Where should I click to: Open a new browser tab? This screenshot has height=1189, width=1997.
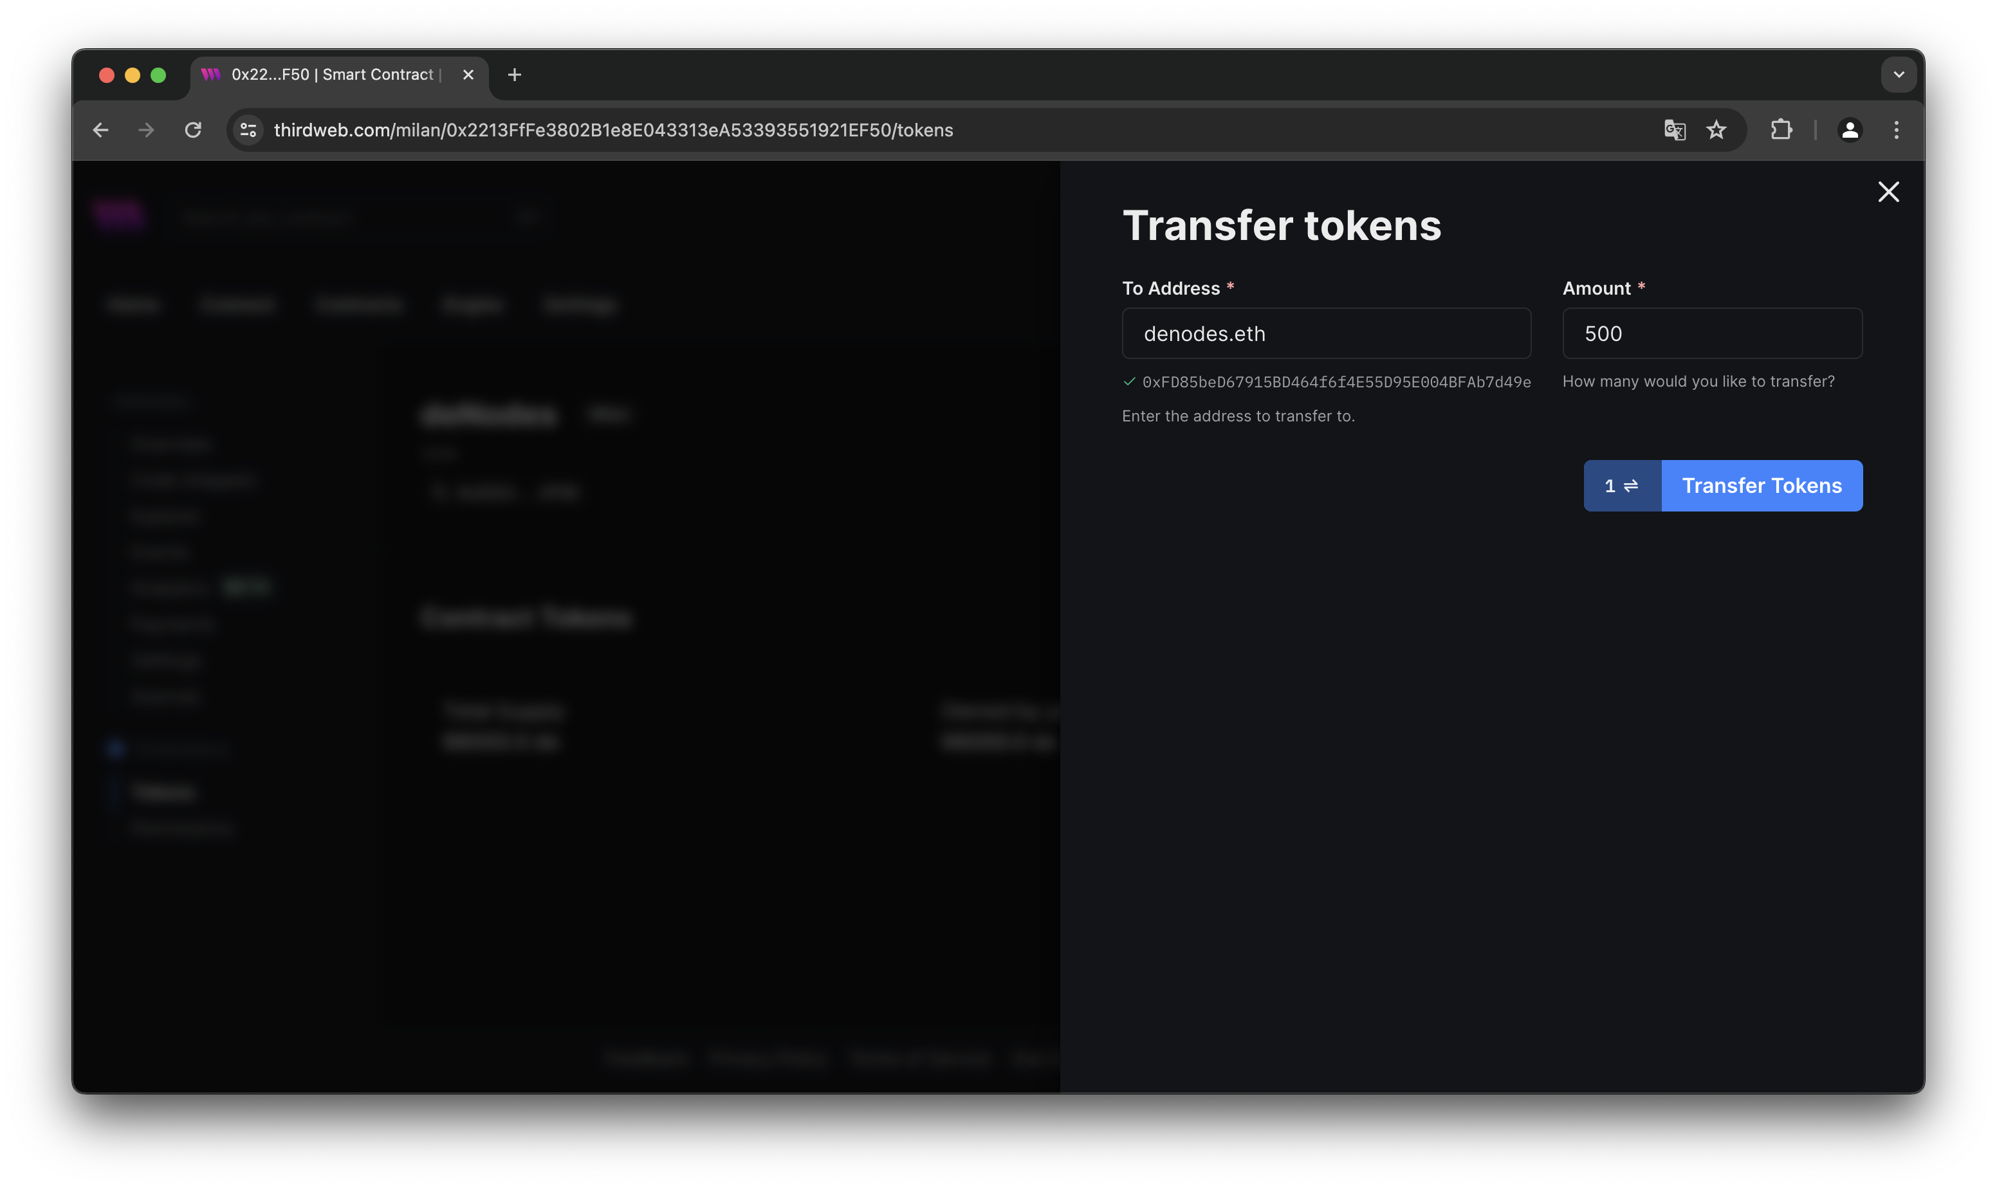click(x=514, y=75)
